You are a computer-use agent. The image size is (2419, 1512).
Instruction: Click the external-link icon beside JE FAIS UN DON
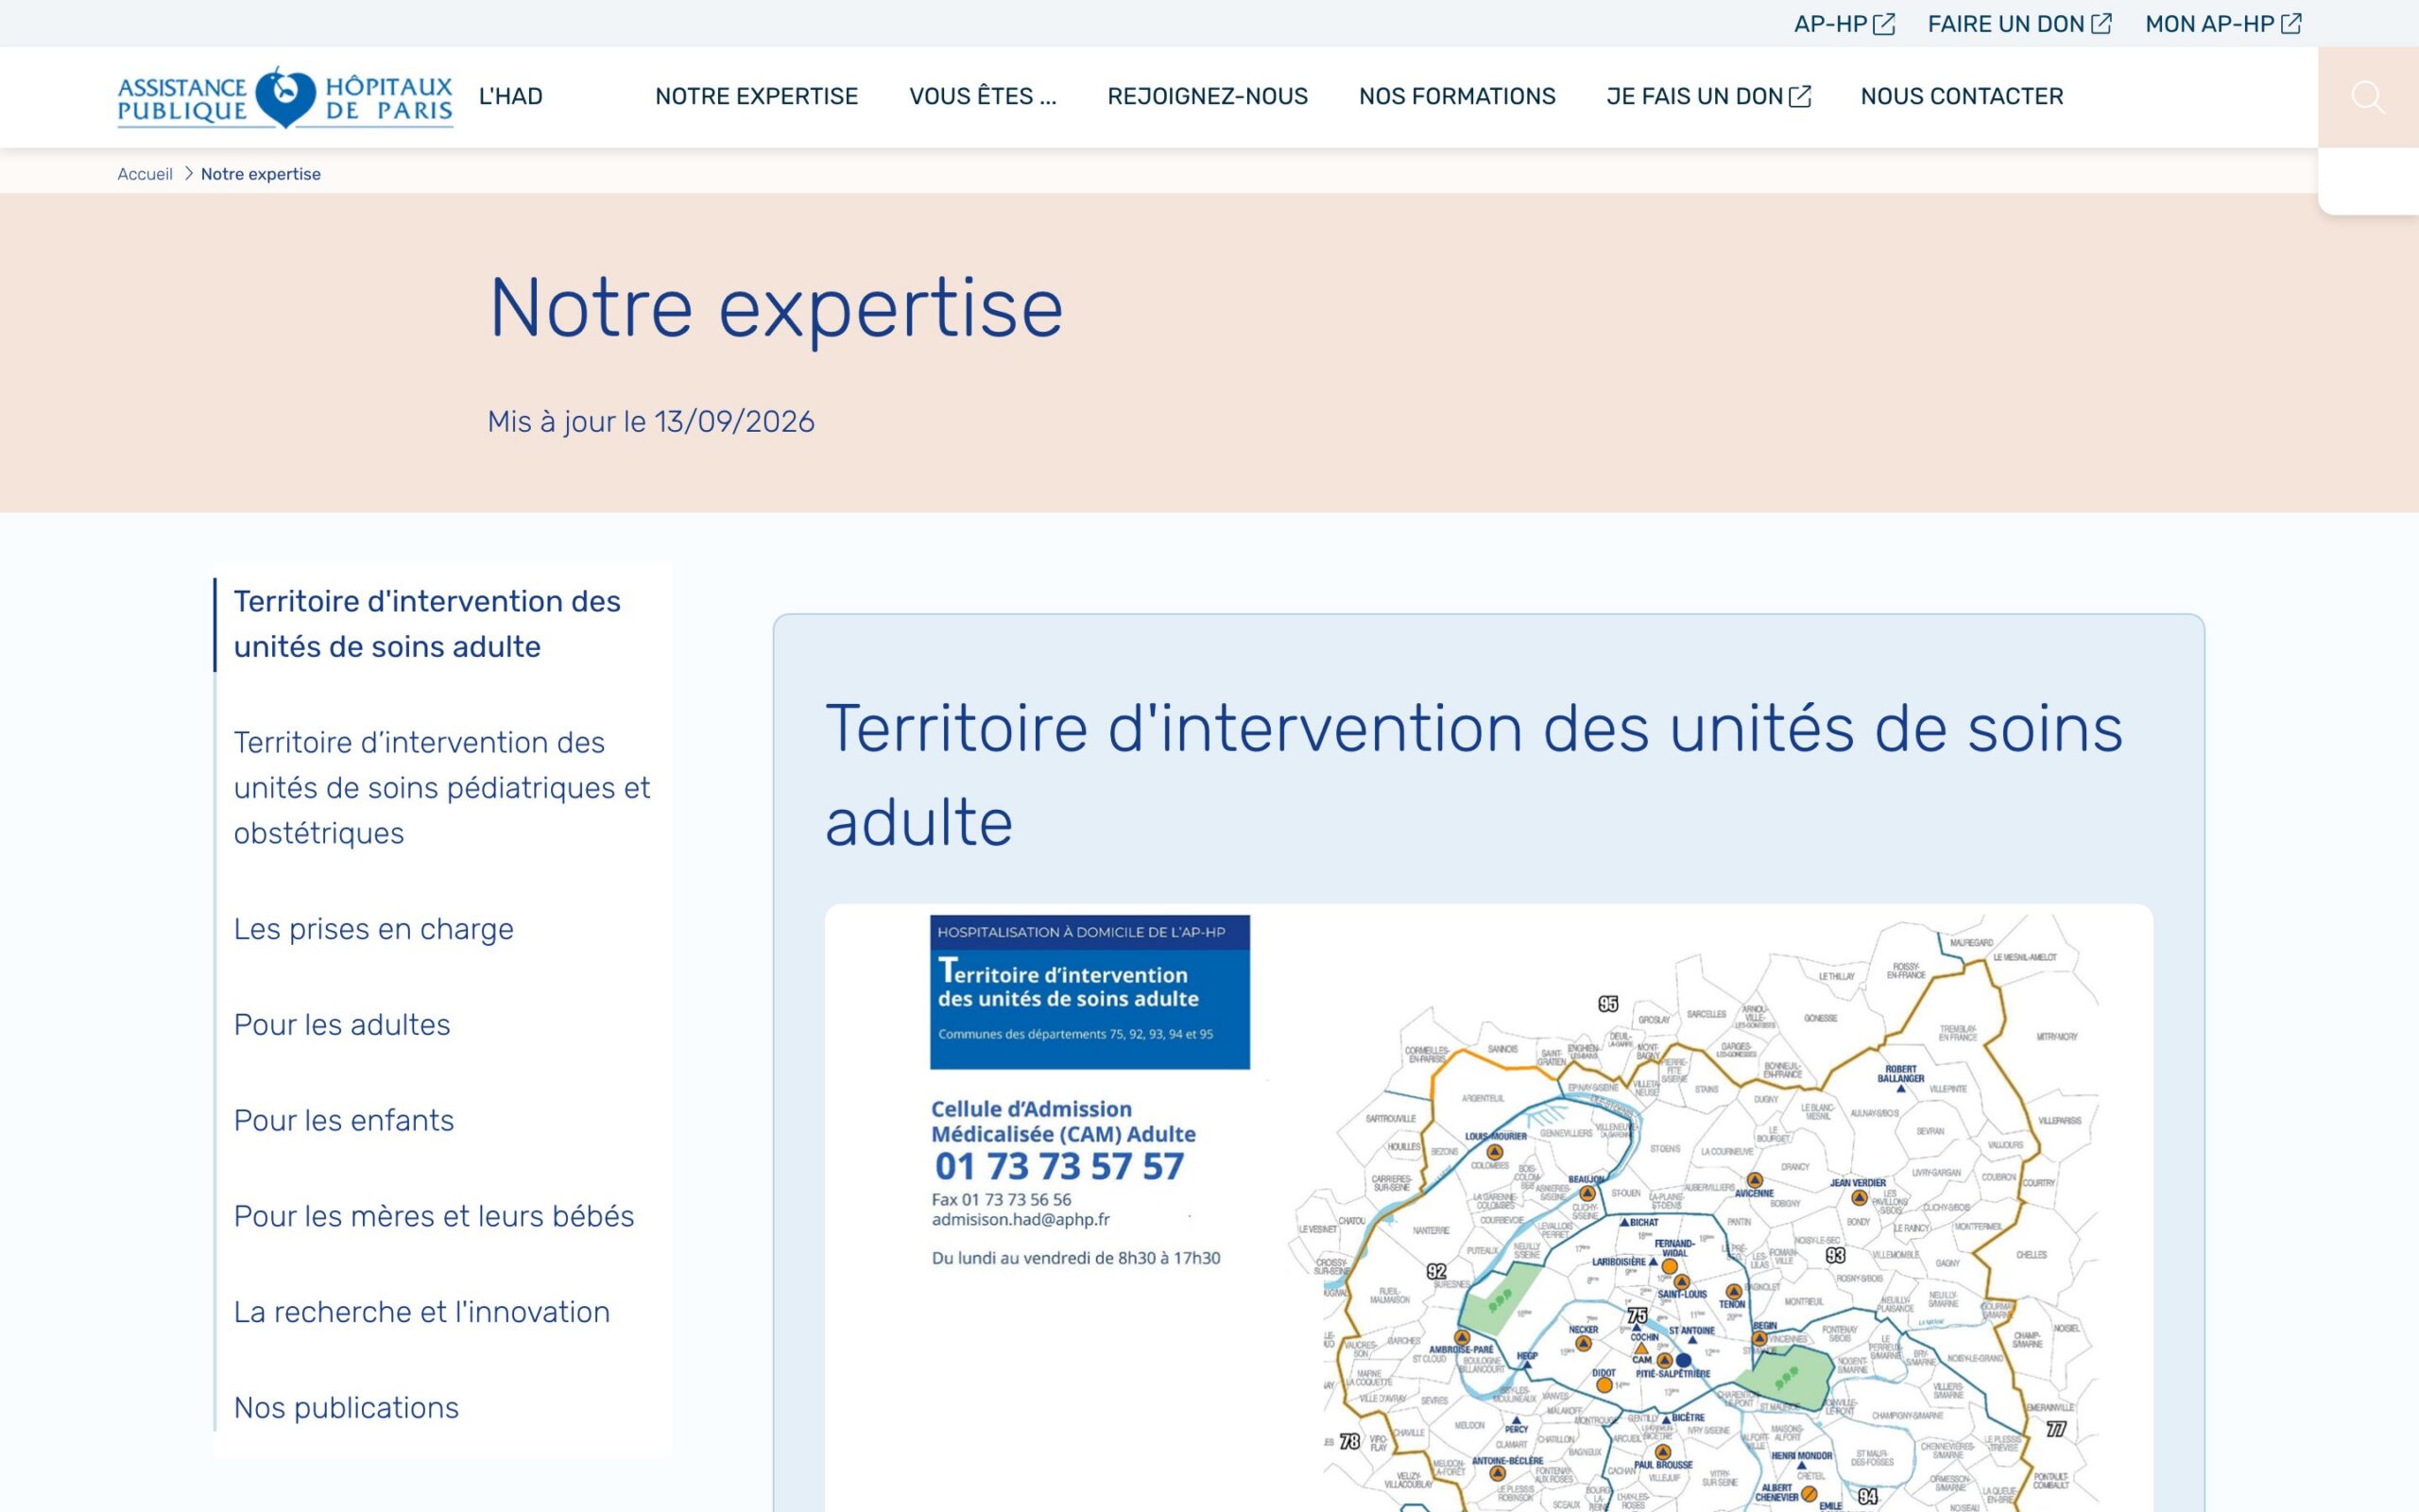click(1799, 96)
